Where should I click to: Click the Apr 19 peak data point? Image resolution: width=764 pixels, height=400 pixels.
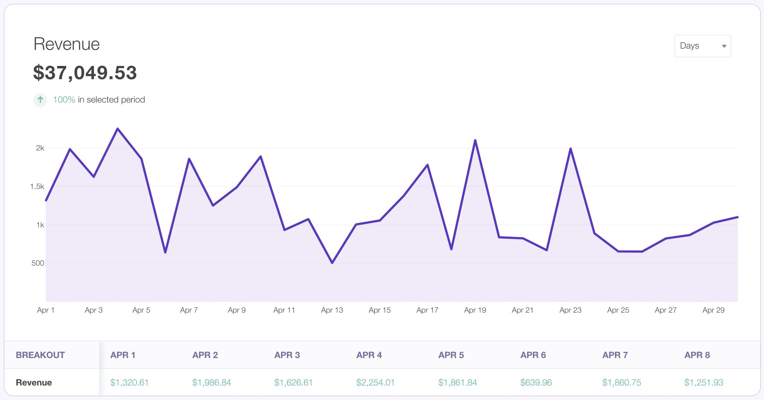475,140
